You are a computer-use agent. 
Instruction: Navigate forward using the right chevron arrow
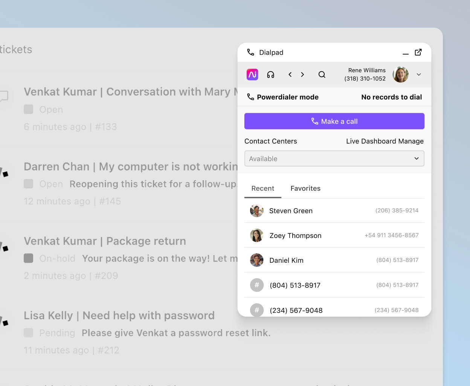coord(302,74)
